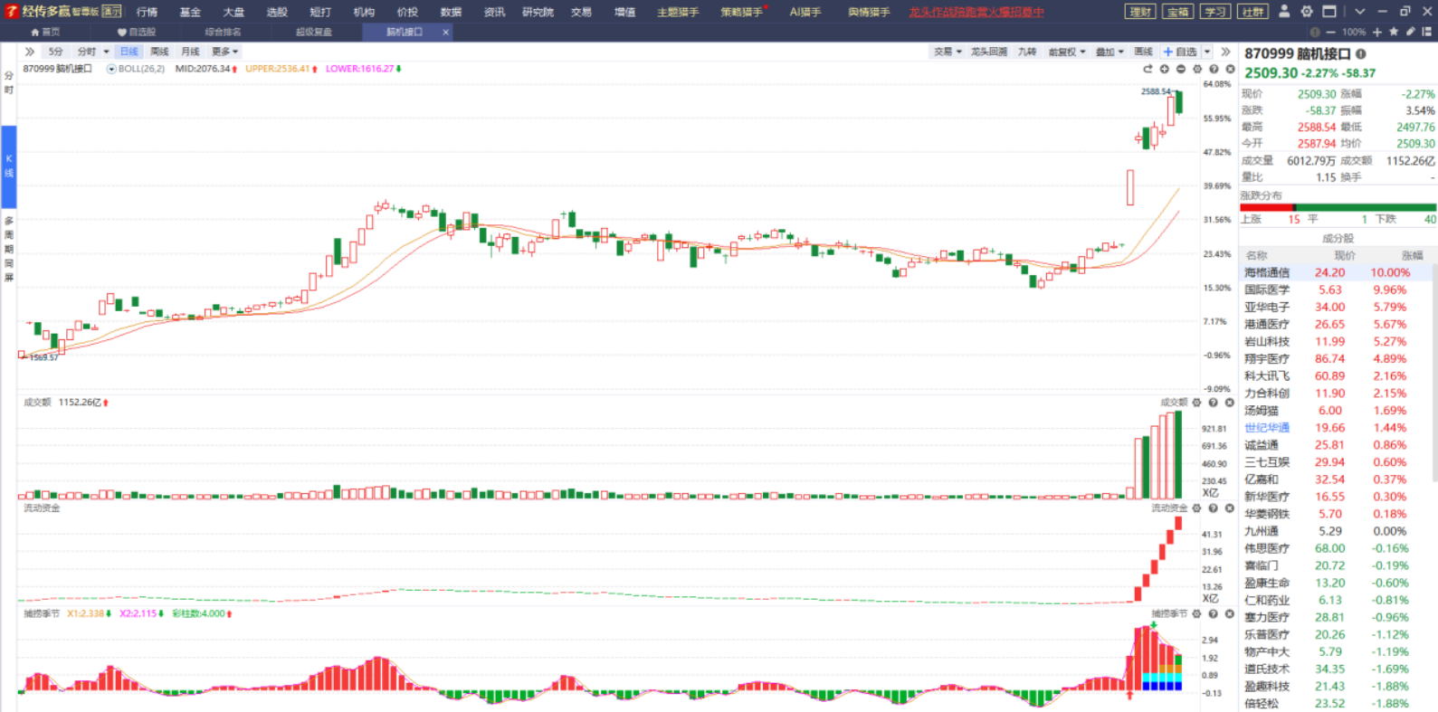Expand the 前复权 dropdown
The image size is (1438, 712).
coord(1067,52)
